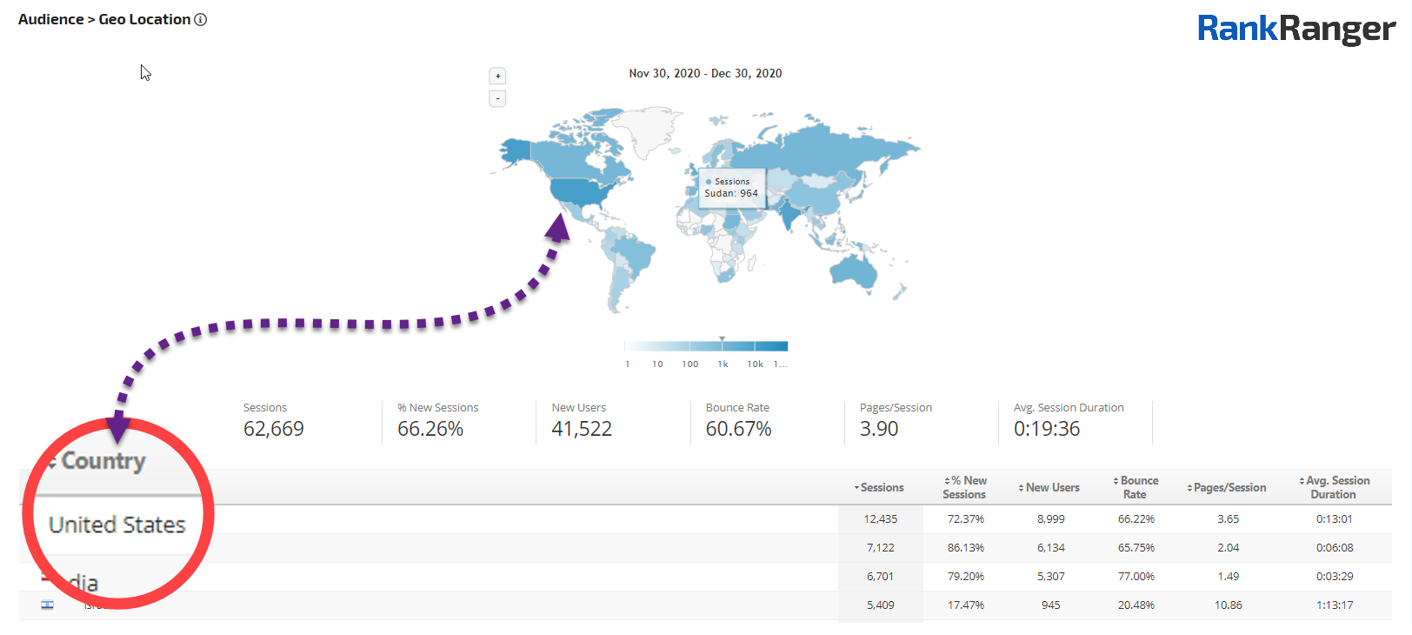Sort by Pages/Session column header
This screenshot has height=635, width=1412.
pyautogui.click(x=1227, y=488)
